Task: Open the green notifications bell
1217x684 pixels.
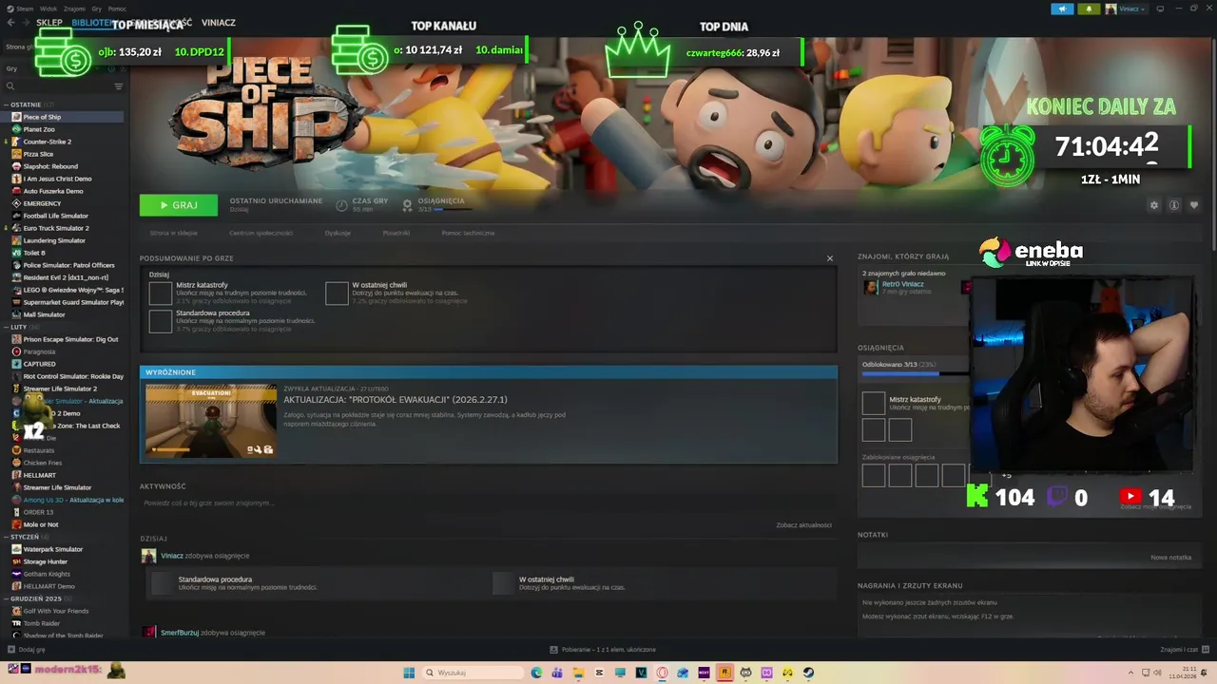Action: point(1089,9)
